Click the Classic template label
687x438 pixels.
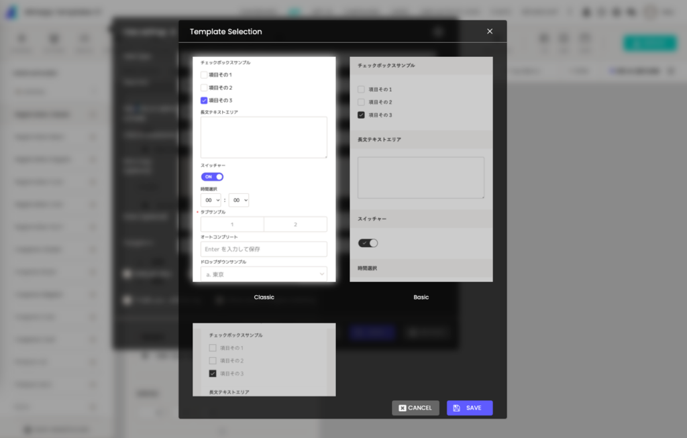pos(264,297)
